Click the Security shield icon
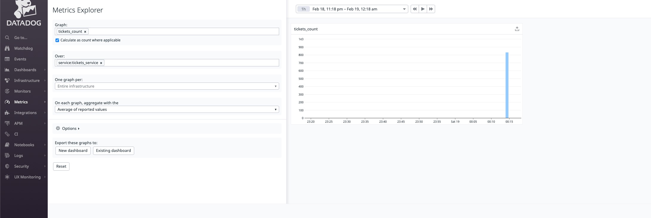651x218 pixels. click(x=7, y=166)
